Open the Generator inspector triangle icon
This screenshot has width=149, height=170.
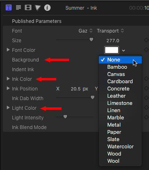[38, 8]
